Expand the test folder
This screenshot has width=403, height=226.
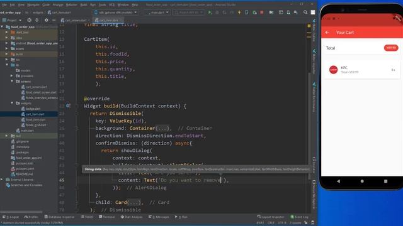click(7, 136)
